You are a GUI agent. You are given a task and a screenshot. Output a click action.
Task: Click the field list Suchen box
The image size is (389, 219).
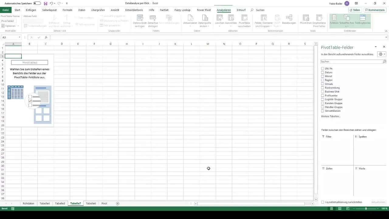351,61
